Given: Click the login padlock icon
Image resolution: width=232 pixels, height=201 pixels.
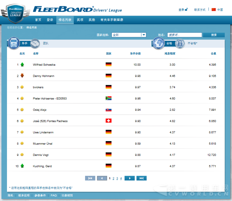Looking at the screenshot, I should click(186, 9).
